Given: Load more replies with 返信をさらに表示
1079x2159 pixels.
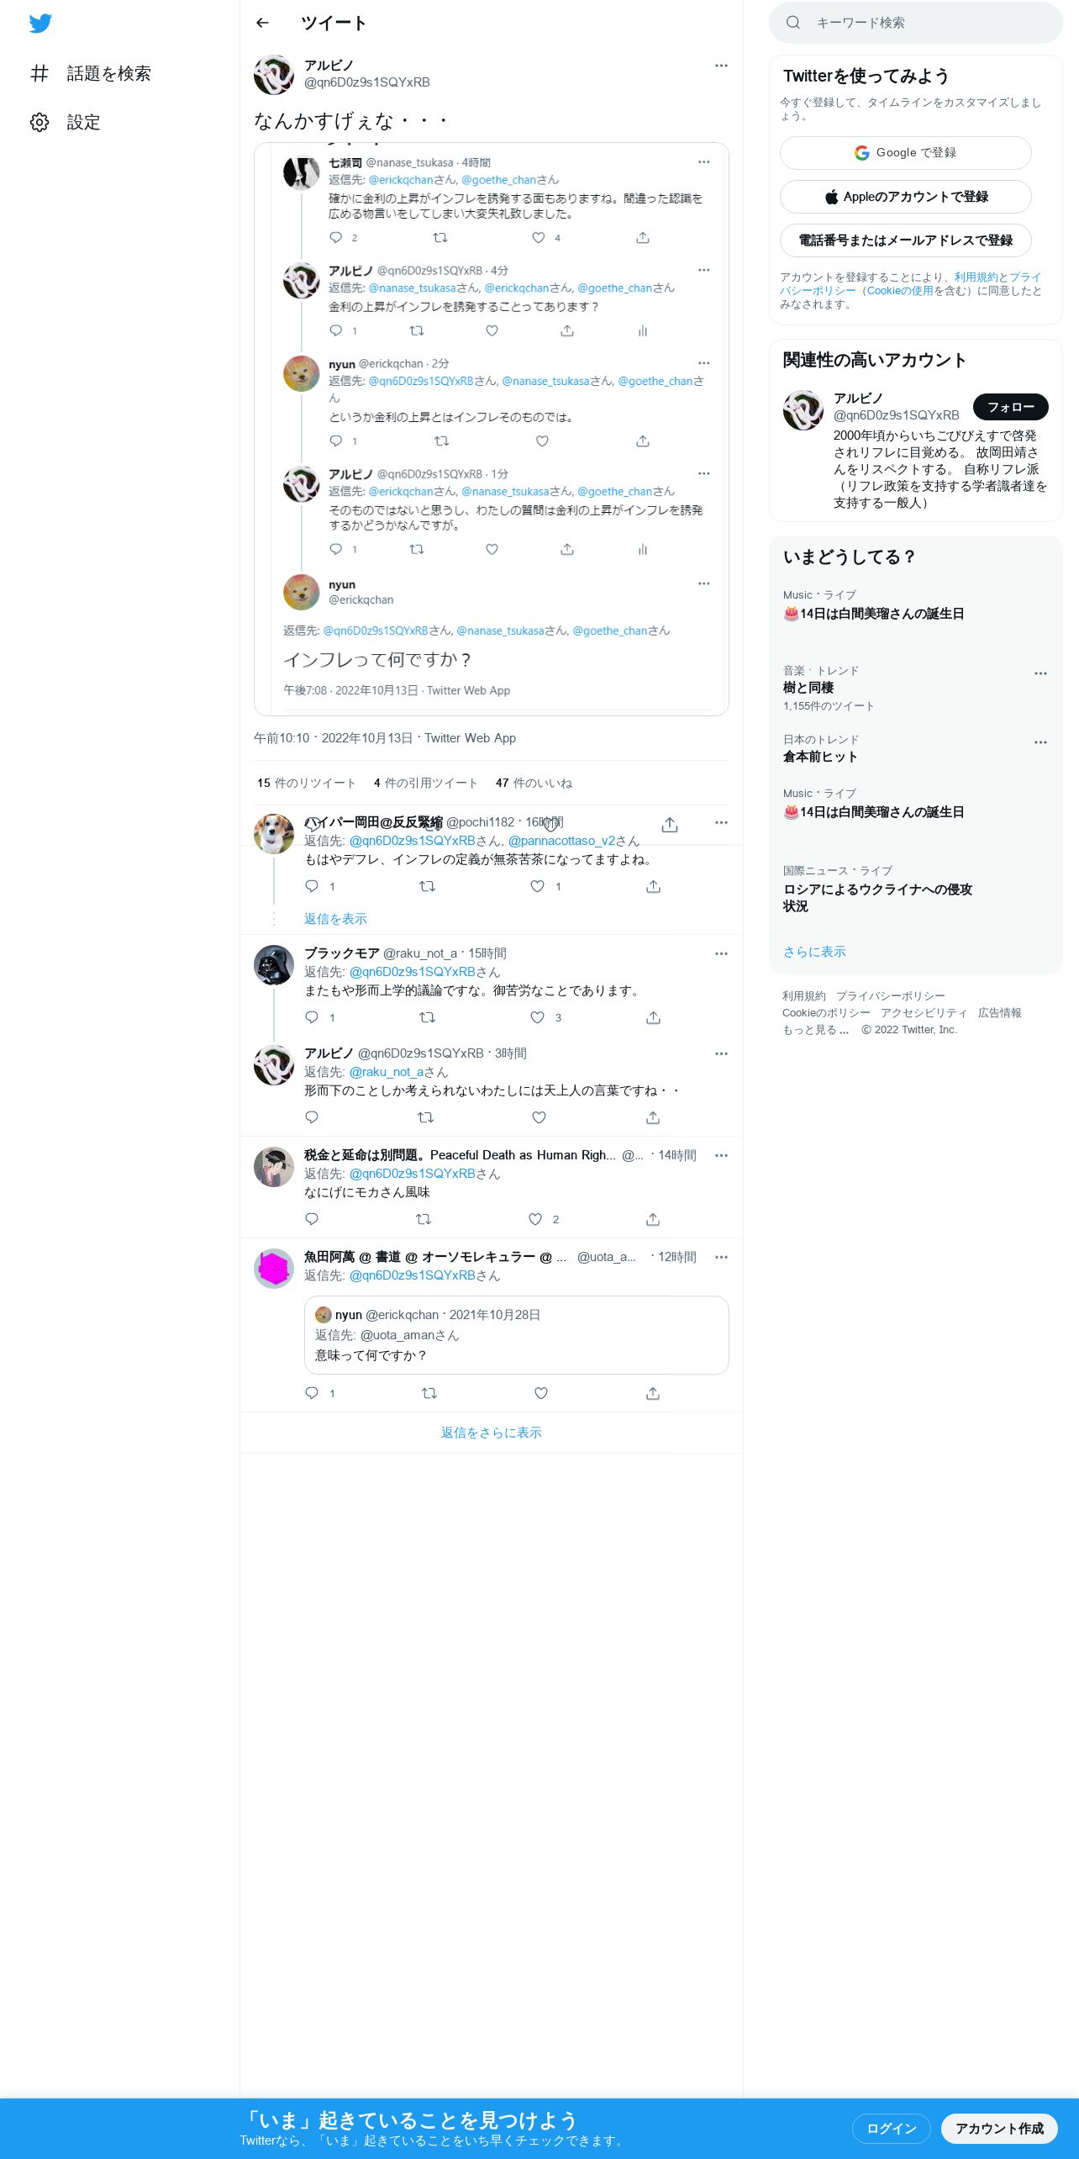Looking at the screenshot, I should click(x=492, y=1433).
